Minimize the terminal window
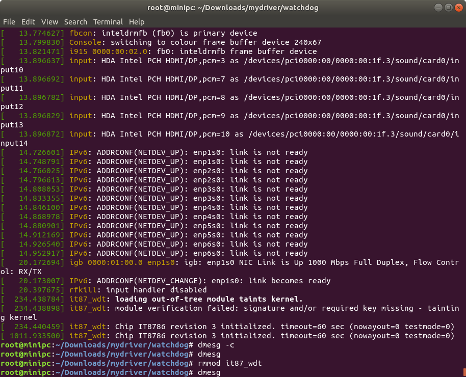The width and height of the screenshot is (466, 377). (x=438, y=7)
